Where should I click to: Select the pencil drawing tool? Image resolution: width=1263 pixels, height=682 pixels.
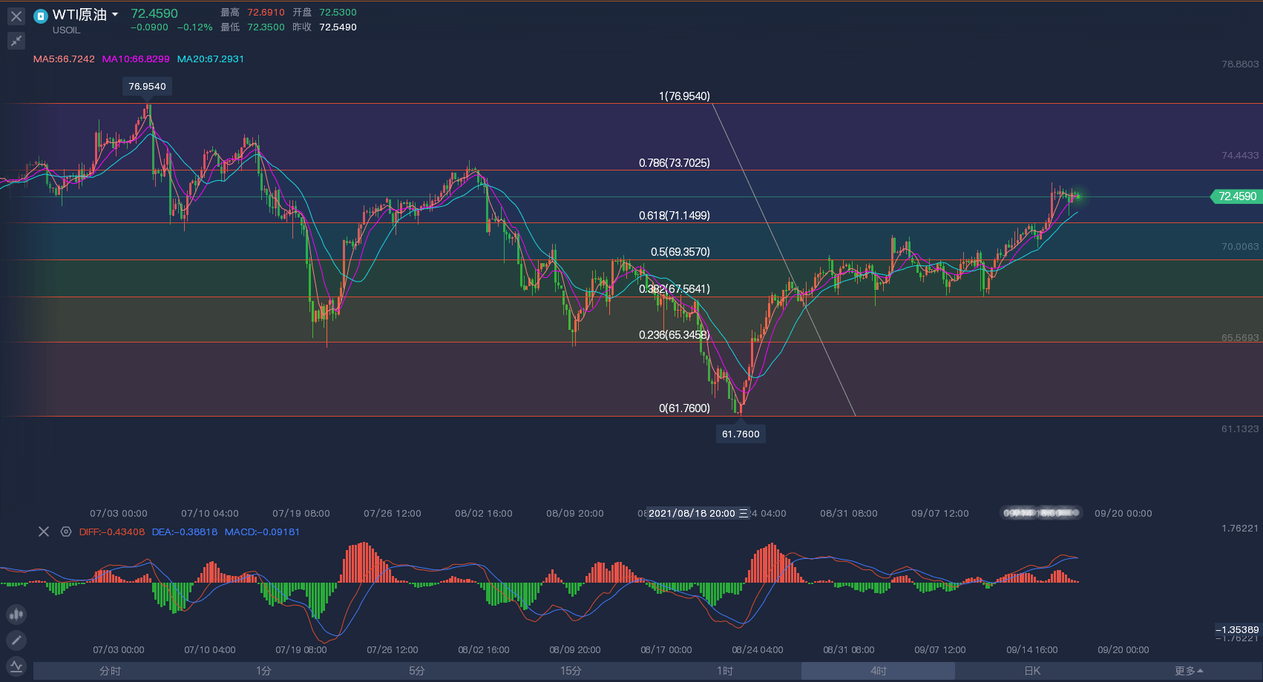pyautogui.click(x=16, y=640)
